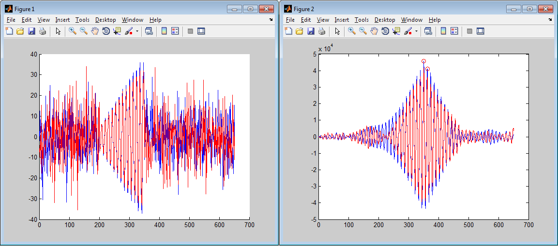
Task: Activate Data Cursor tool in Figure 1
Action: click(x=117, y=31)
